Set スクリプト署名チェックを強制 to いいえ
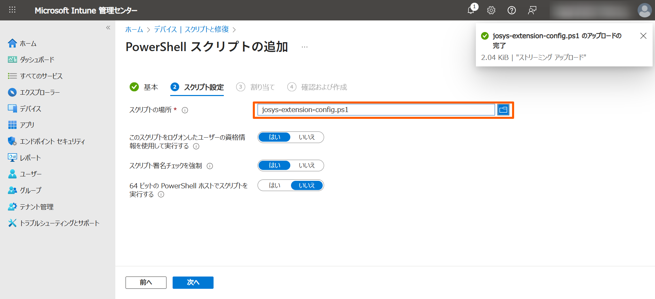 (307, 166)
